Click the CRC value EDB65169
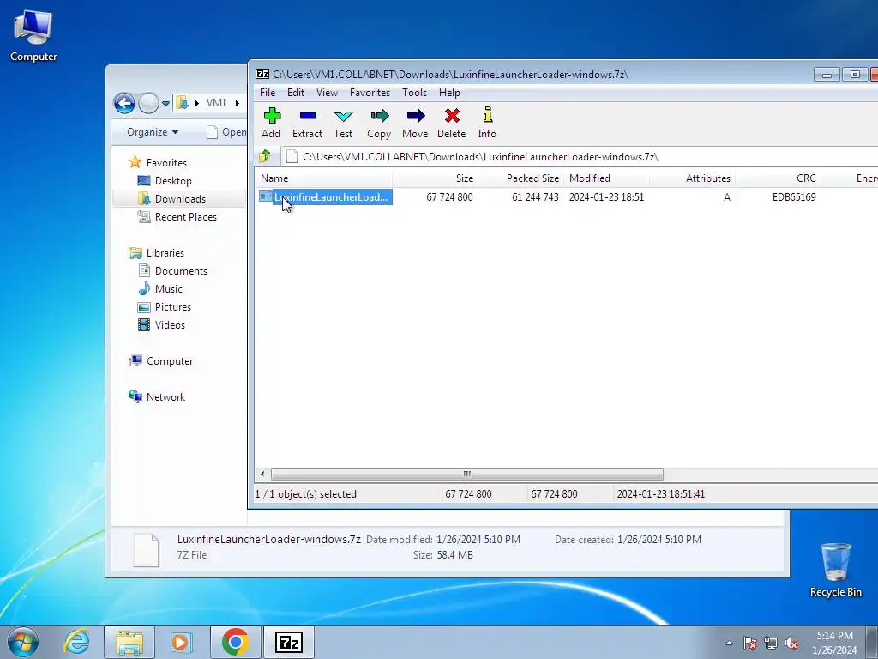878x659 pixels. (x=793, y=197)
